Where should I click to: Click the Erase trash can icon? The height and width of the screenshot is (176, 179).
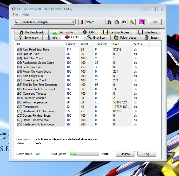coord(147,37)
